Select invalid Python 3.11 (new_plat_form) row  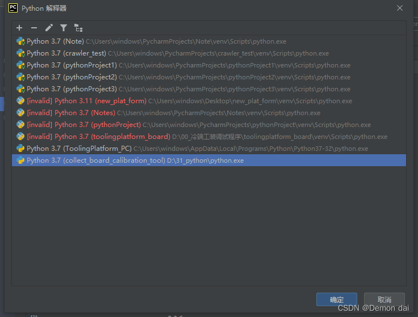209,101
